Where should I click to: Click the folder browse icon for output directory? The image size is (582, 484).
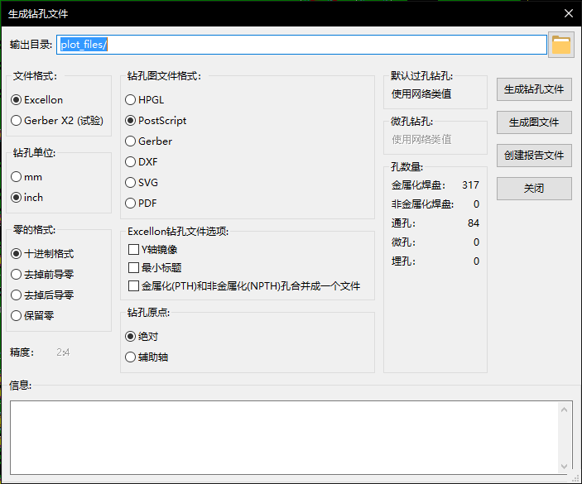pyautogui.click(x=561, y=45)
